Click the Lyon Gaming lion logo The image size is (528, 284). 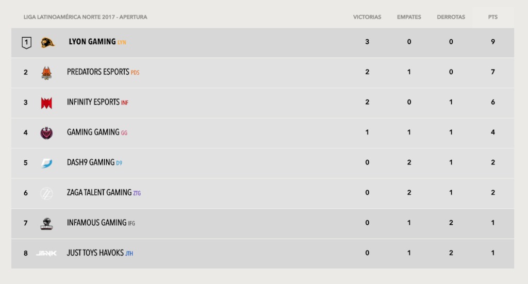[x=47, y=42]
